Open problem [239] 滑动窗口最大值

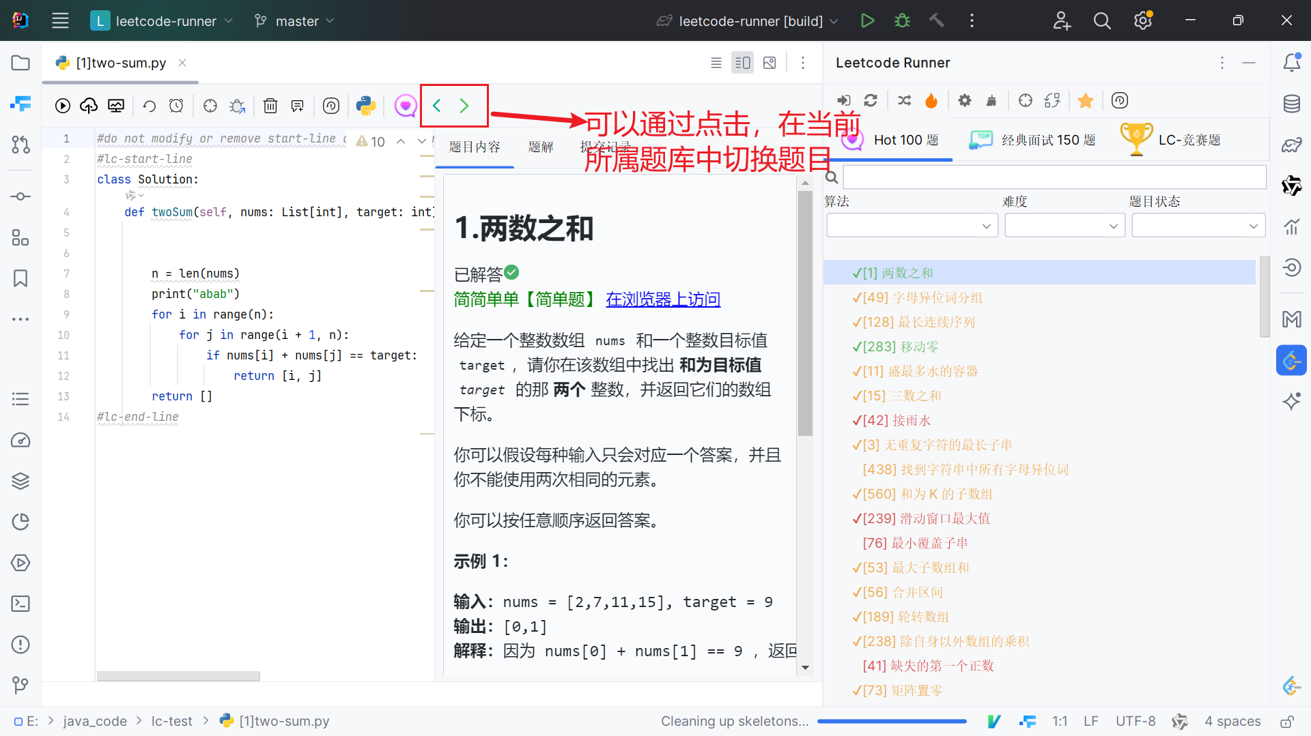921,518
